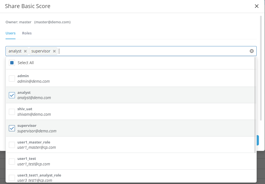Screen dimensions: 265x184
Task: Select the shivam@demo.com email row
Action: (x=34, y=114)
